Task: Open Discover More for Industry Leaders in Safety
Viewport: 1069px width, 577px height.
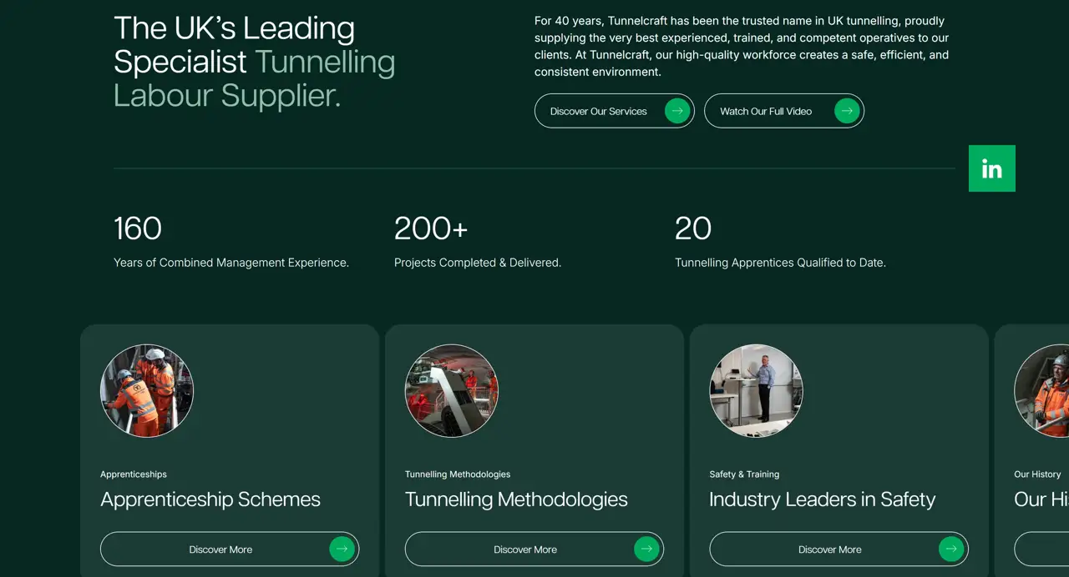Action: [x=839, y=549]
